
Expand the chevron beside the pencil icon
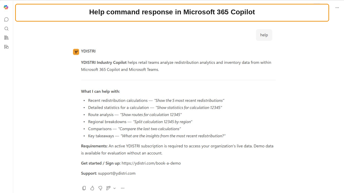pos(115,188)
